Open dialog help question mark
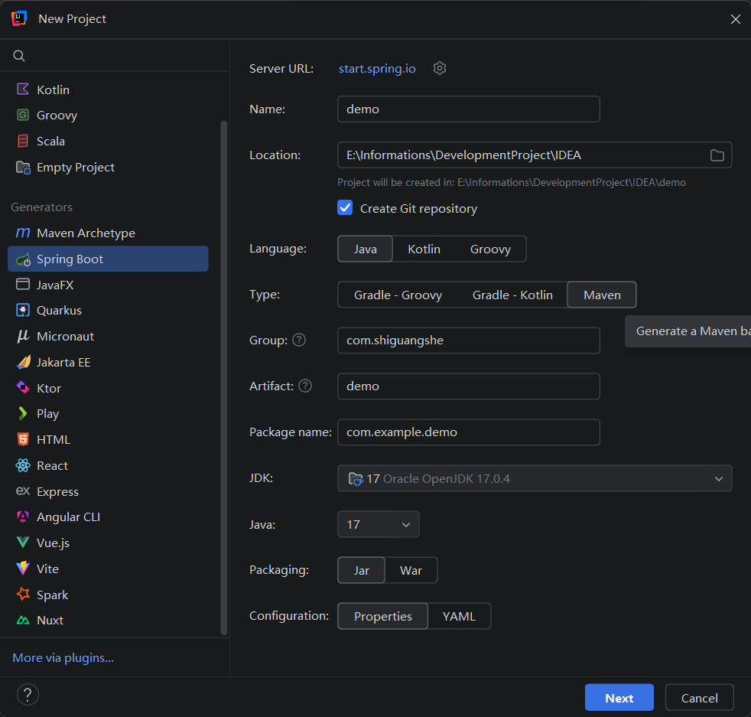The width and height of the screenshot is (751, 717). (x=28, y=695)
